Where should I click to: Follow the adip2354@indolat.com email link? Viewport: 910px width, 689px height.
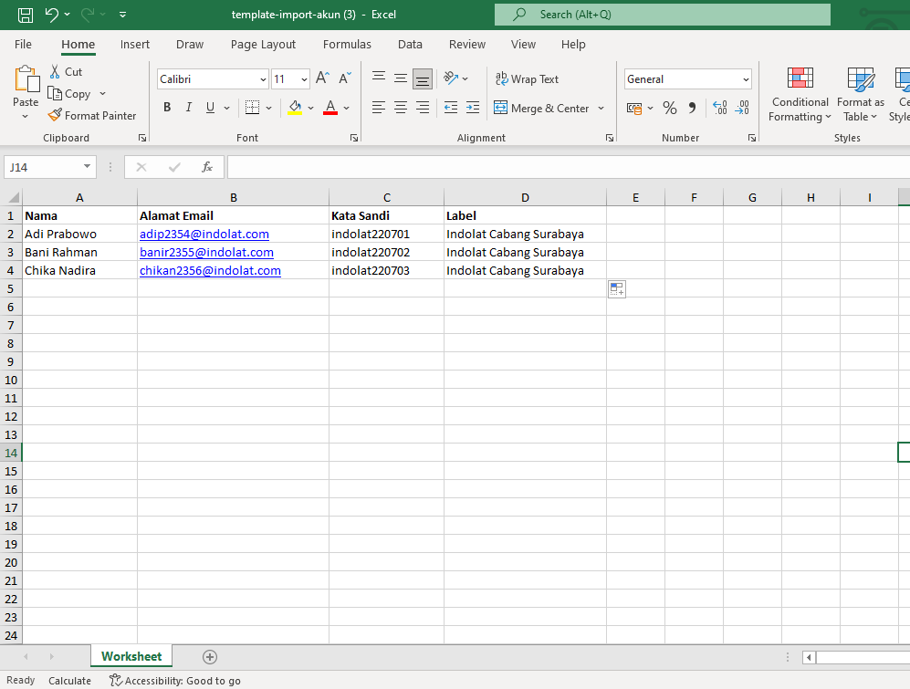(x=204, y=234)
